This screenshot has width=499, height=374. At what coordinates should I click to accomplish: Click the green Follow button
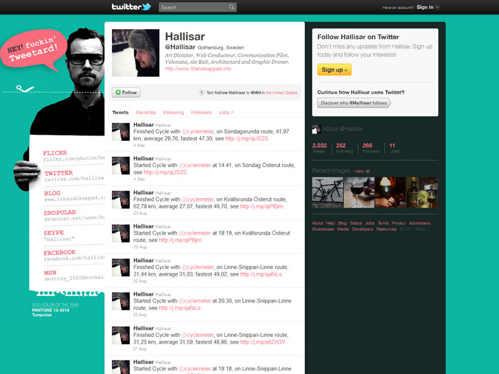click(x=126, y=92)
